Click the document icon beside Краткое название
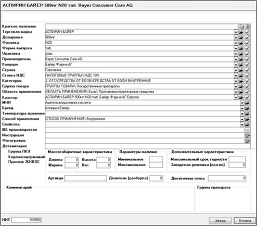Image resolution: width=257 pixels, height=226 pixels. [x=241, y=27]
